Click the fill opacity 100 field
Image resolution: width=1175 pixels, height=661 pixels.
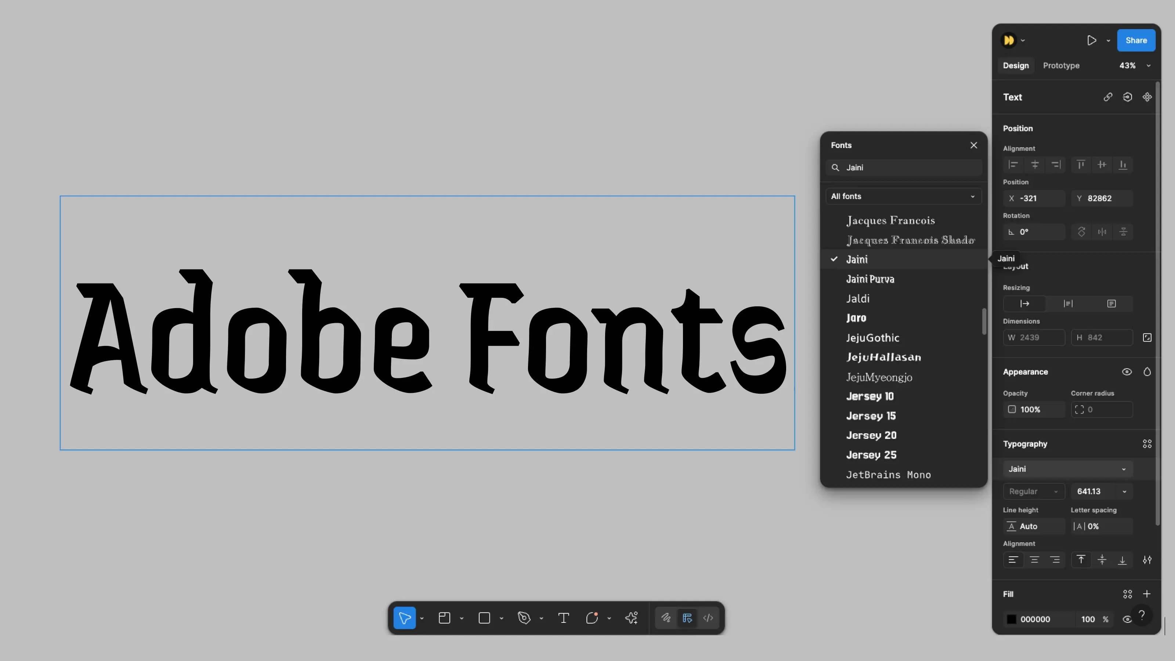(1088, 620)
